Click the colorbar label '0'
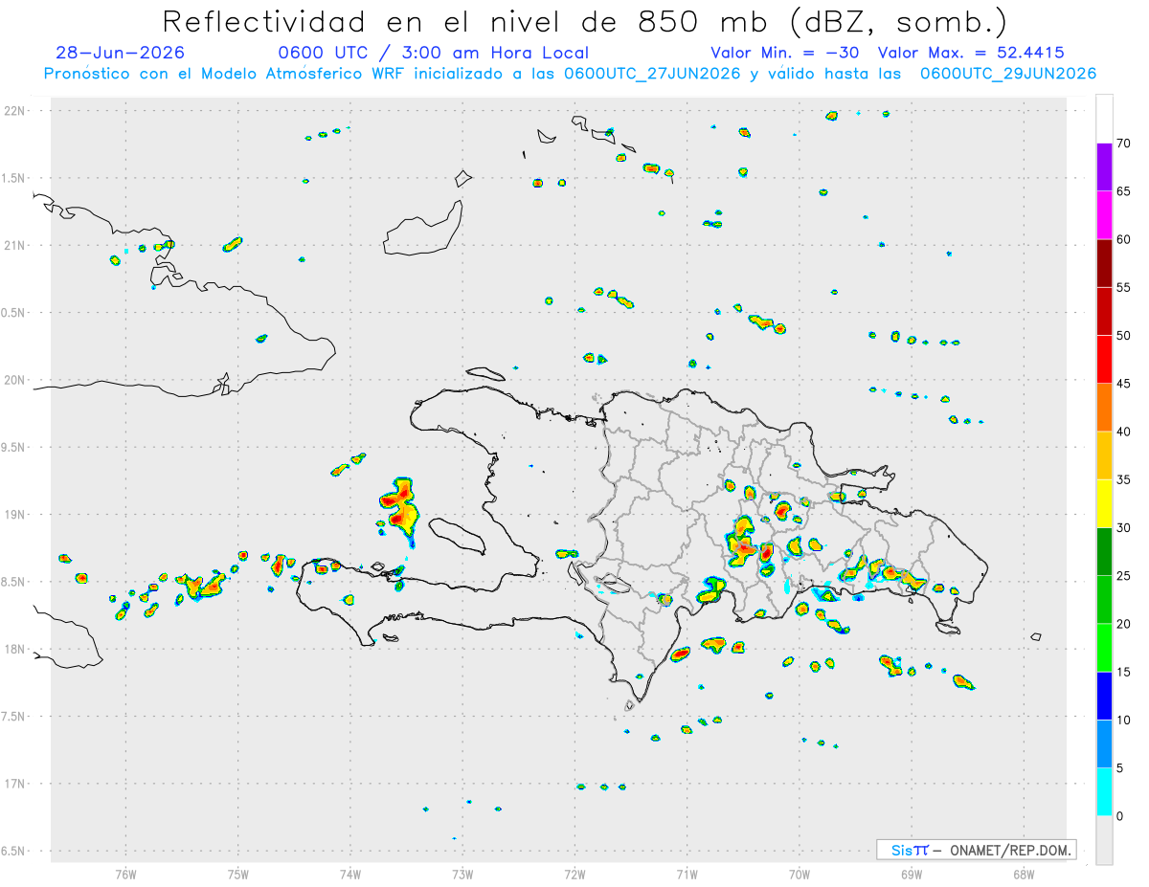1149x887 pixels. pyautogui.click(x=1120, y=816)
